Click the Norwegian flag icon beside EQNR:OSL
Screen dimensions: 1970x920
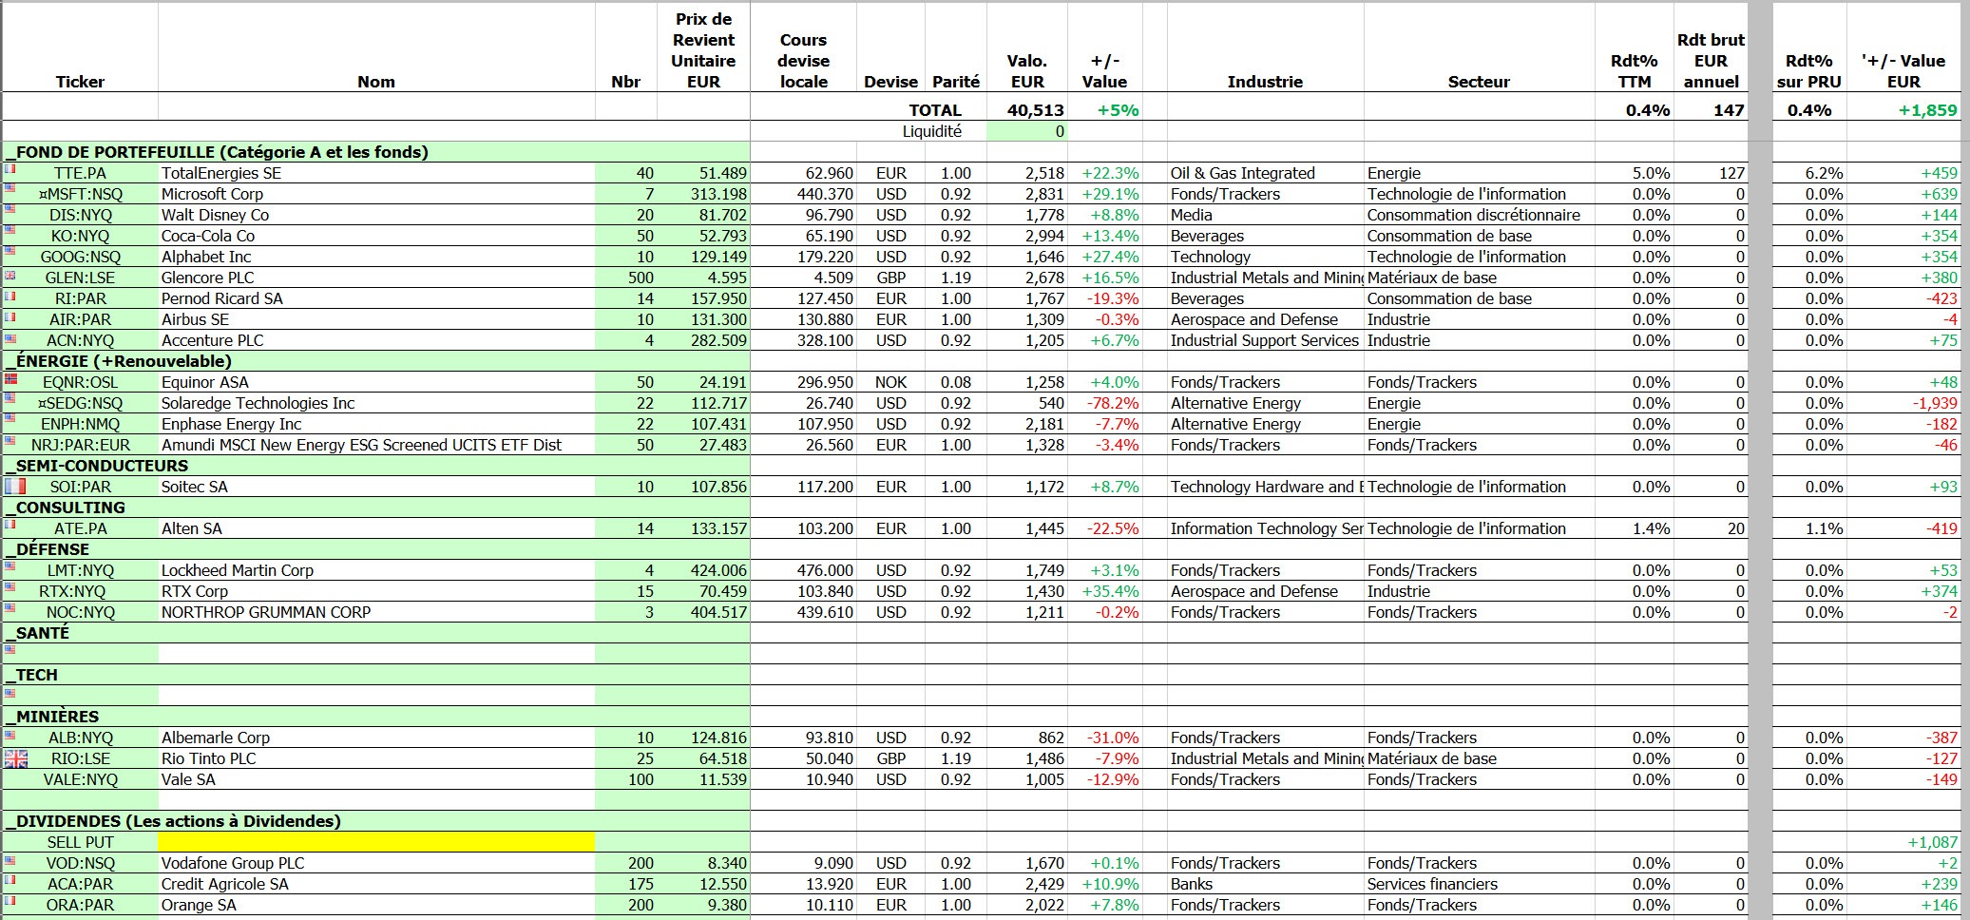(10, 379)
